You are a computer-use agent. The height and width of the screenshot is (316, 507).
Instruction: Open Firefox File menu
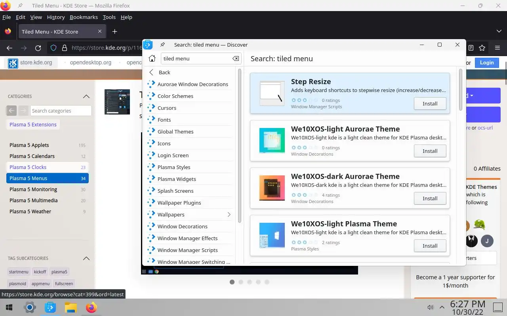tap(6, 17)
